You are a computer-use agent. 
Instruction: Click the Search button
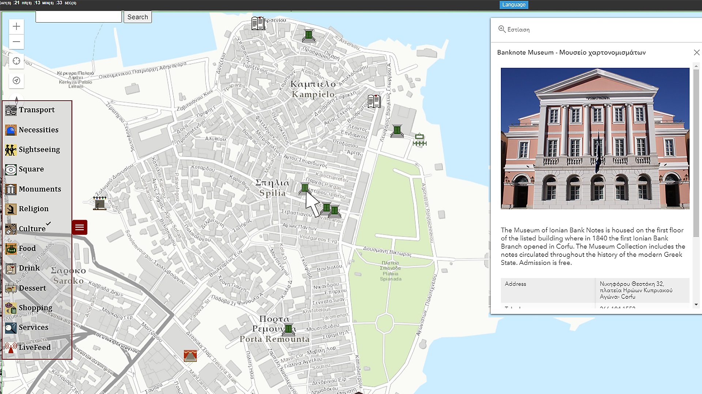[137, 17]
